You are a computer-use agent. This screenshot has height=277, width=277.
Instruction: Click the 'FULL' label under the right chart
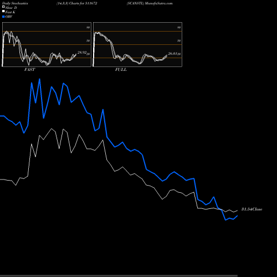(x=121, y=70)
